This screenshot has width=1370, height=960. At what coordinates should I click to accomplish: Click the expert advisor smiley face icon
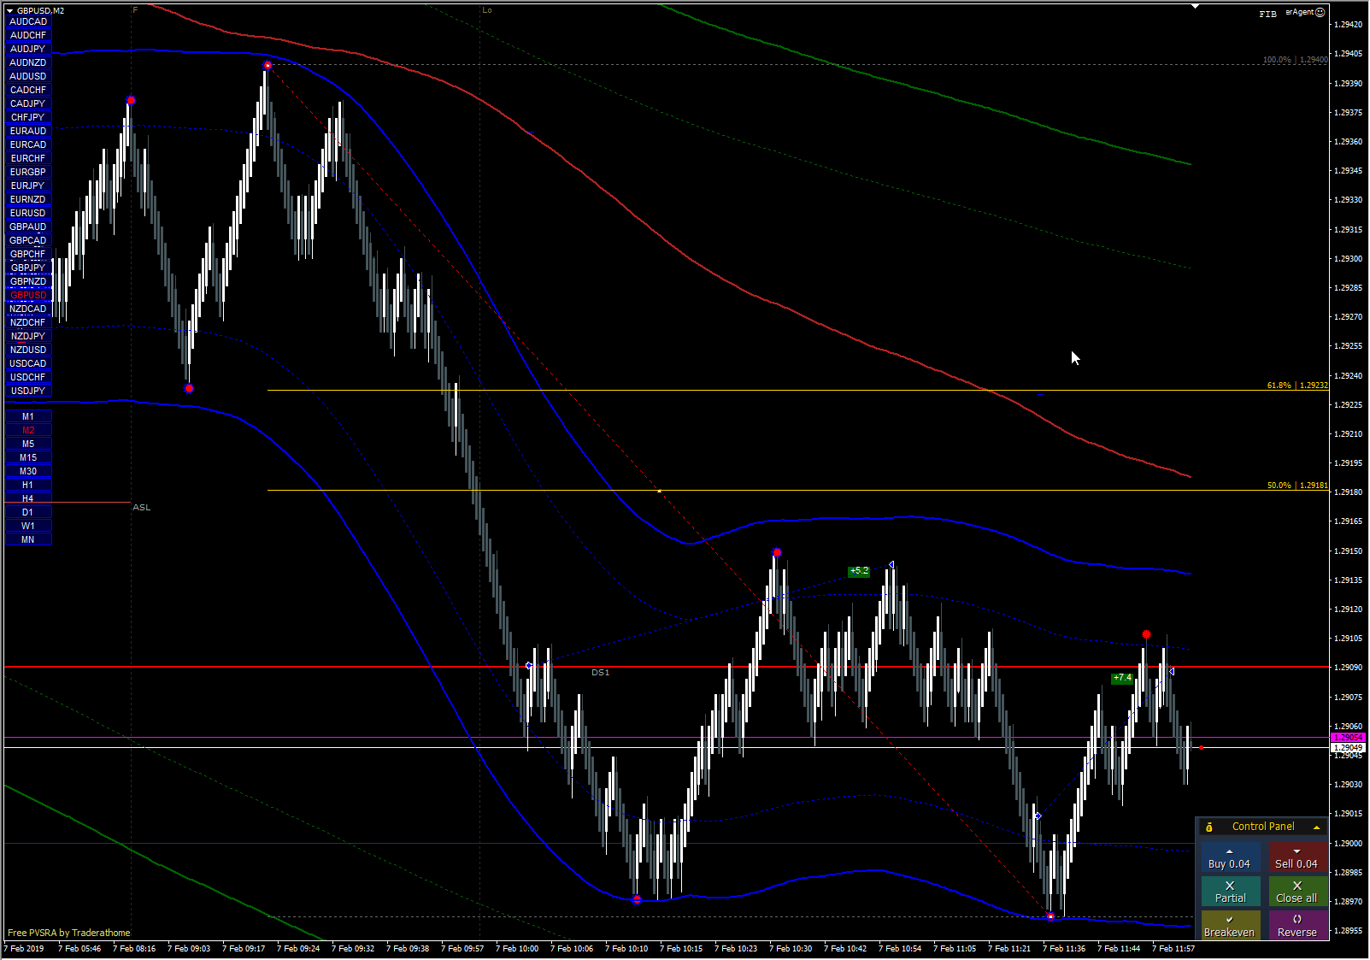1320,12
